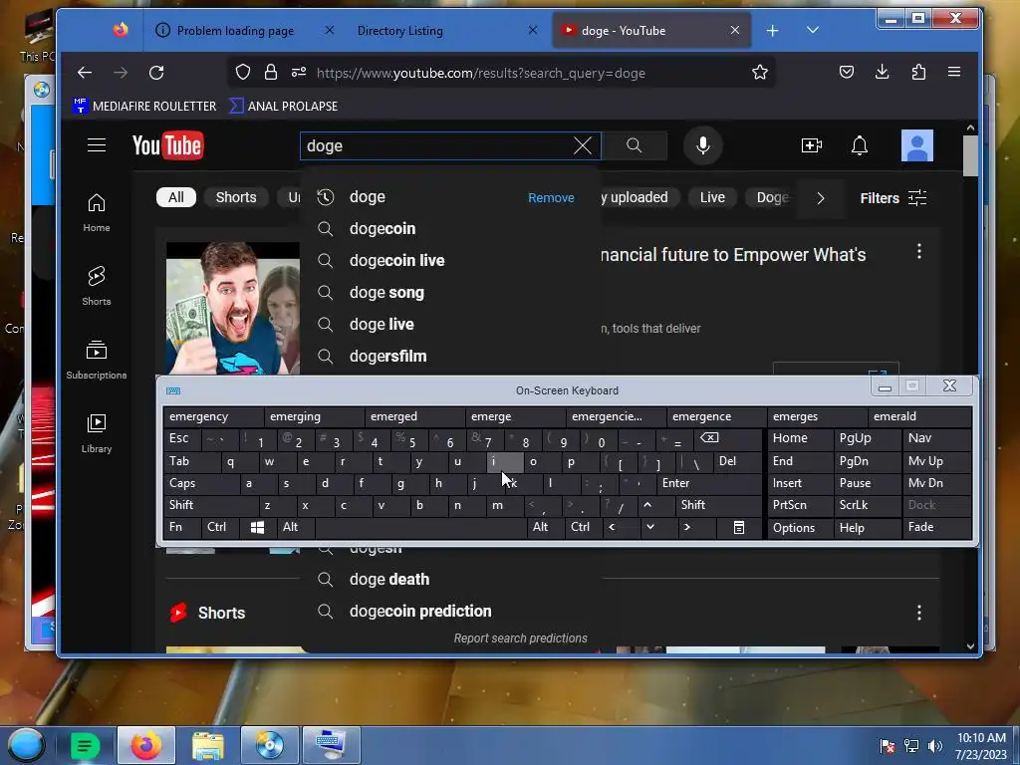This screenshot has height=765, width=1020.
Task: Remove doge from search history
Action: point(551,198)
